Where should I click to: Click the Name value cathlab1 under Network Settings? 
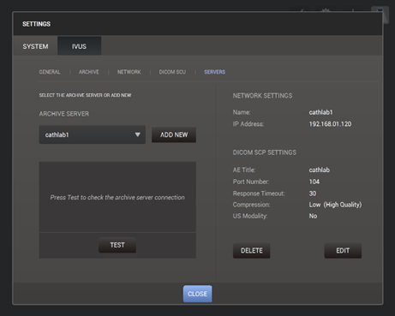(320, 112)
